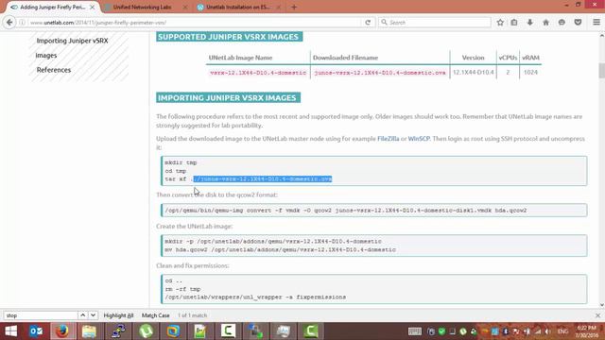Click the page vertical scrollbar thumb
This screenshot has height=340, width=605.
coord(601,71)
